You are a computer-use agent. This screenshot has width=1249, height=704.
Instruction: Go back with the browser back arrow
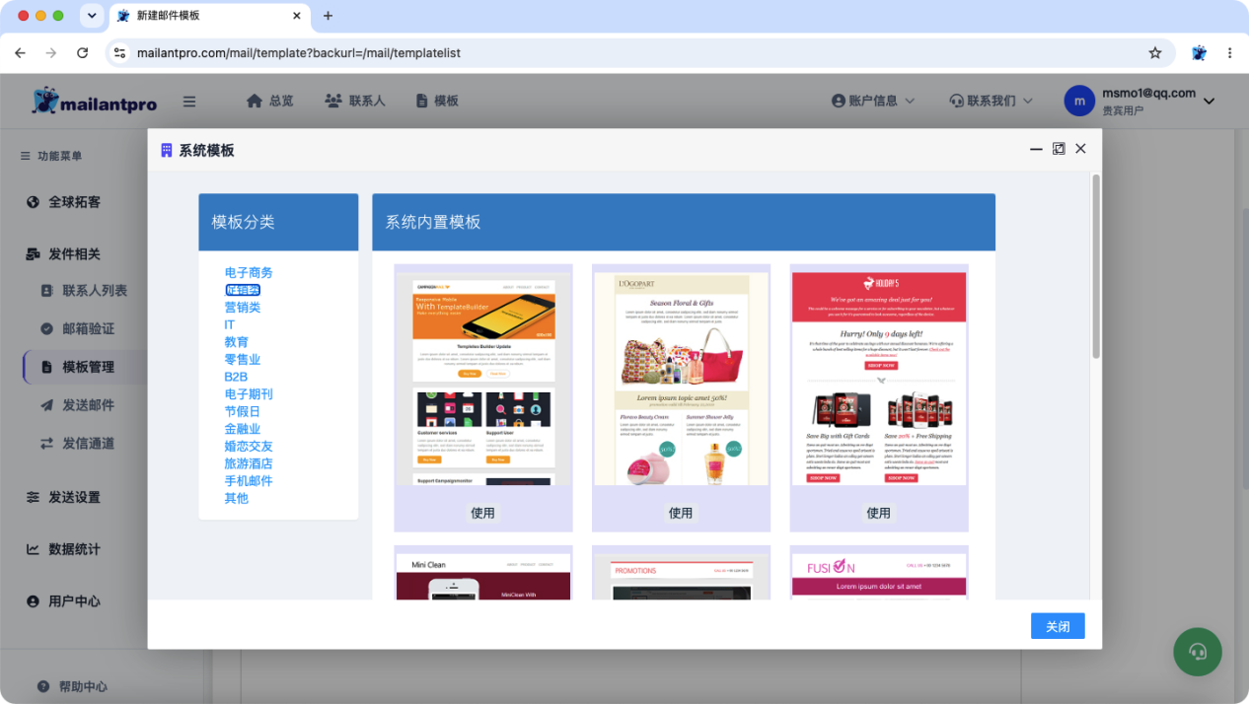(20, 53)
